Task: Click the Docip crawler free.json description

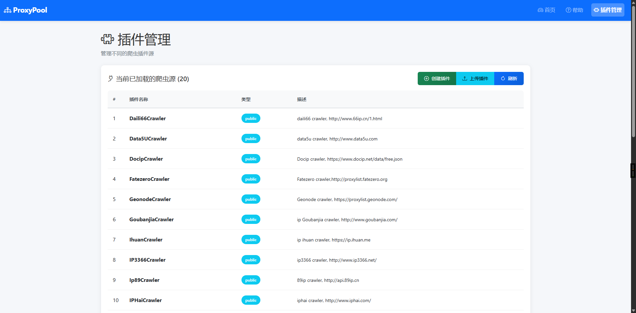Action: coord(350,159)
